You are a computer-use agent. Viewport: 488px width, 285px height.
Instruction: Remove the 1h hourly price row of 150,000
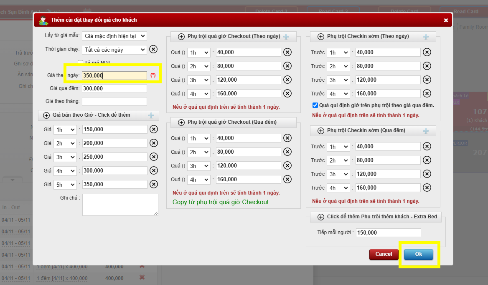click(154, 130)
